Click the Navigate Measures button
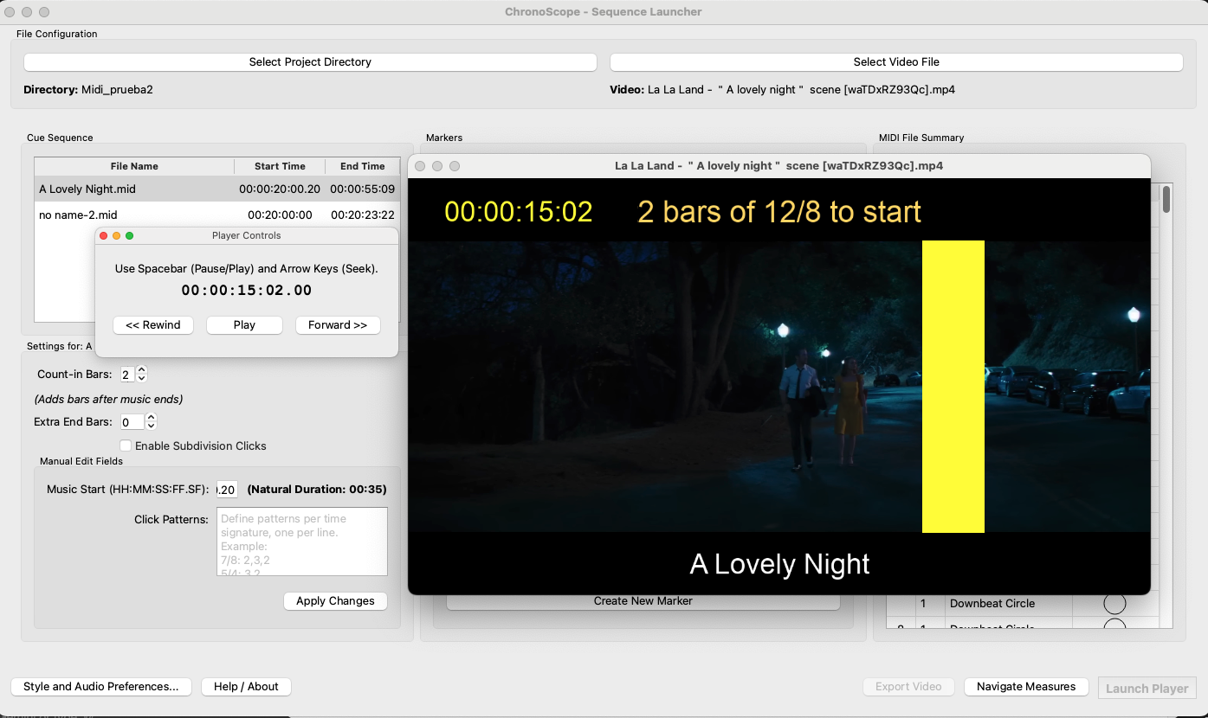 [x=1026, y=687]
